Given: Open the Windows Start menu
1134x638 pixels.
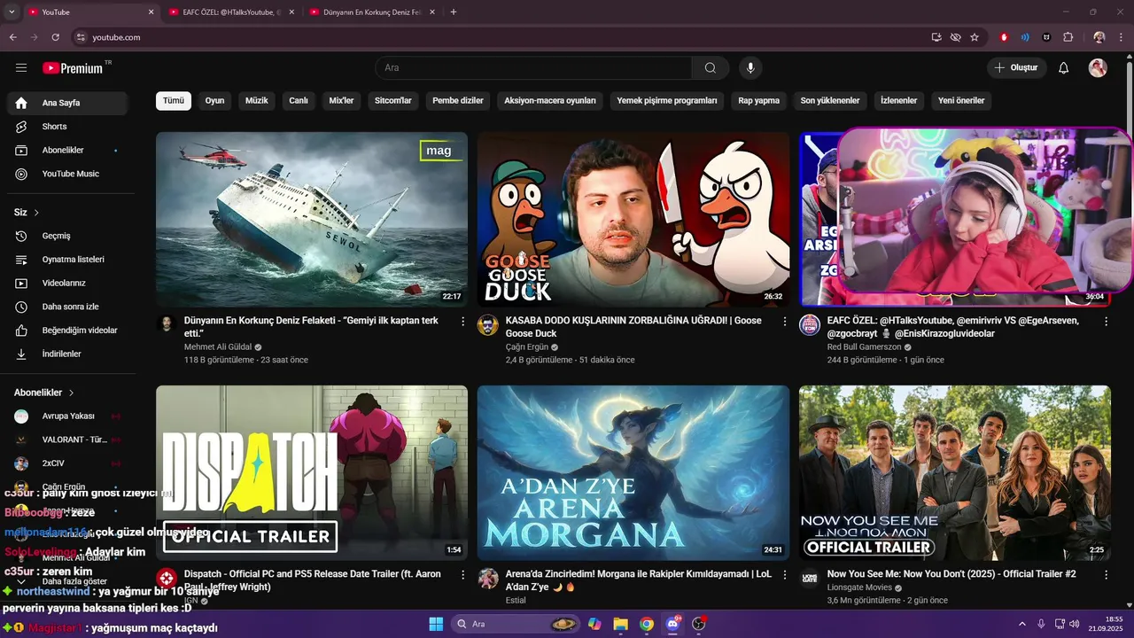Looking at the screenshot, I should (436, 624).
